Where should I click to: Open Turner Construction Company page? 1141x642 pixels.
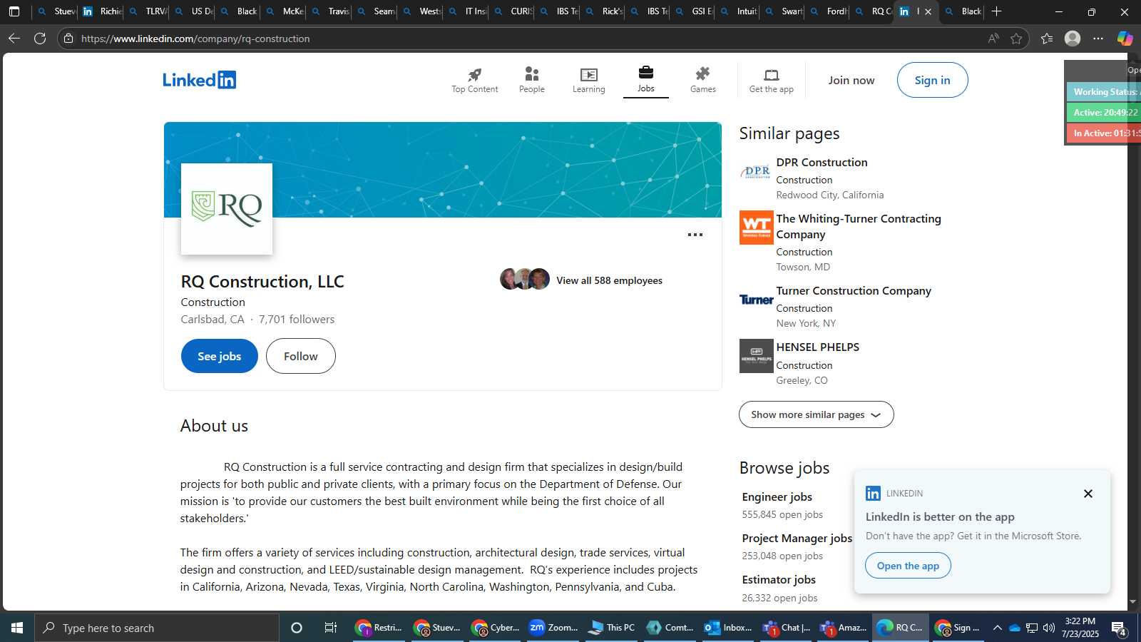click(x=854, y=291)
